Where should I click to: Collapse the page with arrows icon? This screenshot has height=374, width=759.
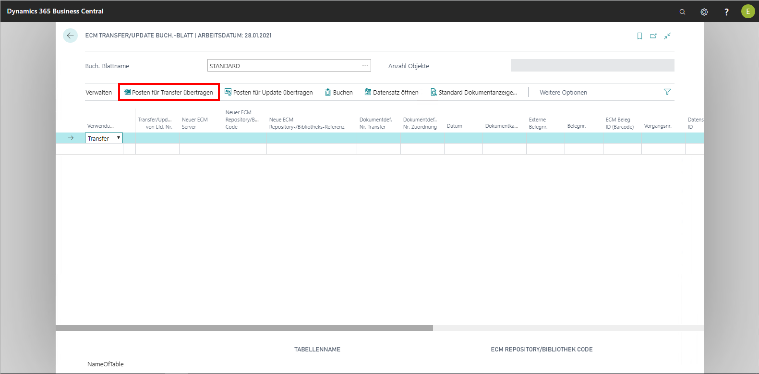667,36
